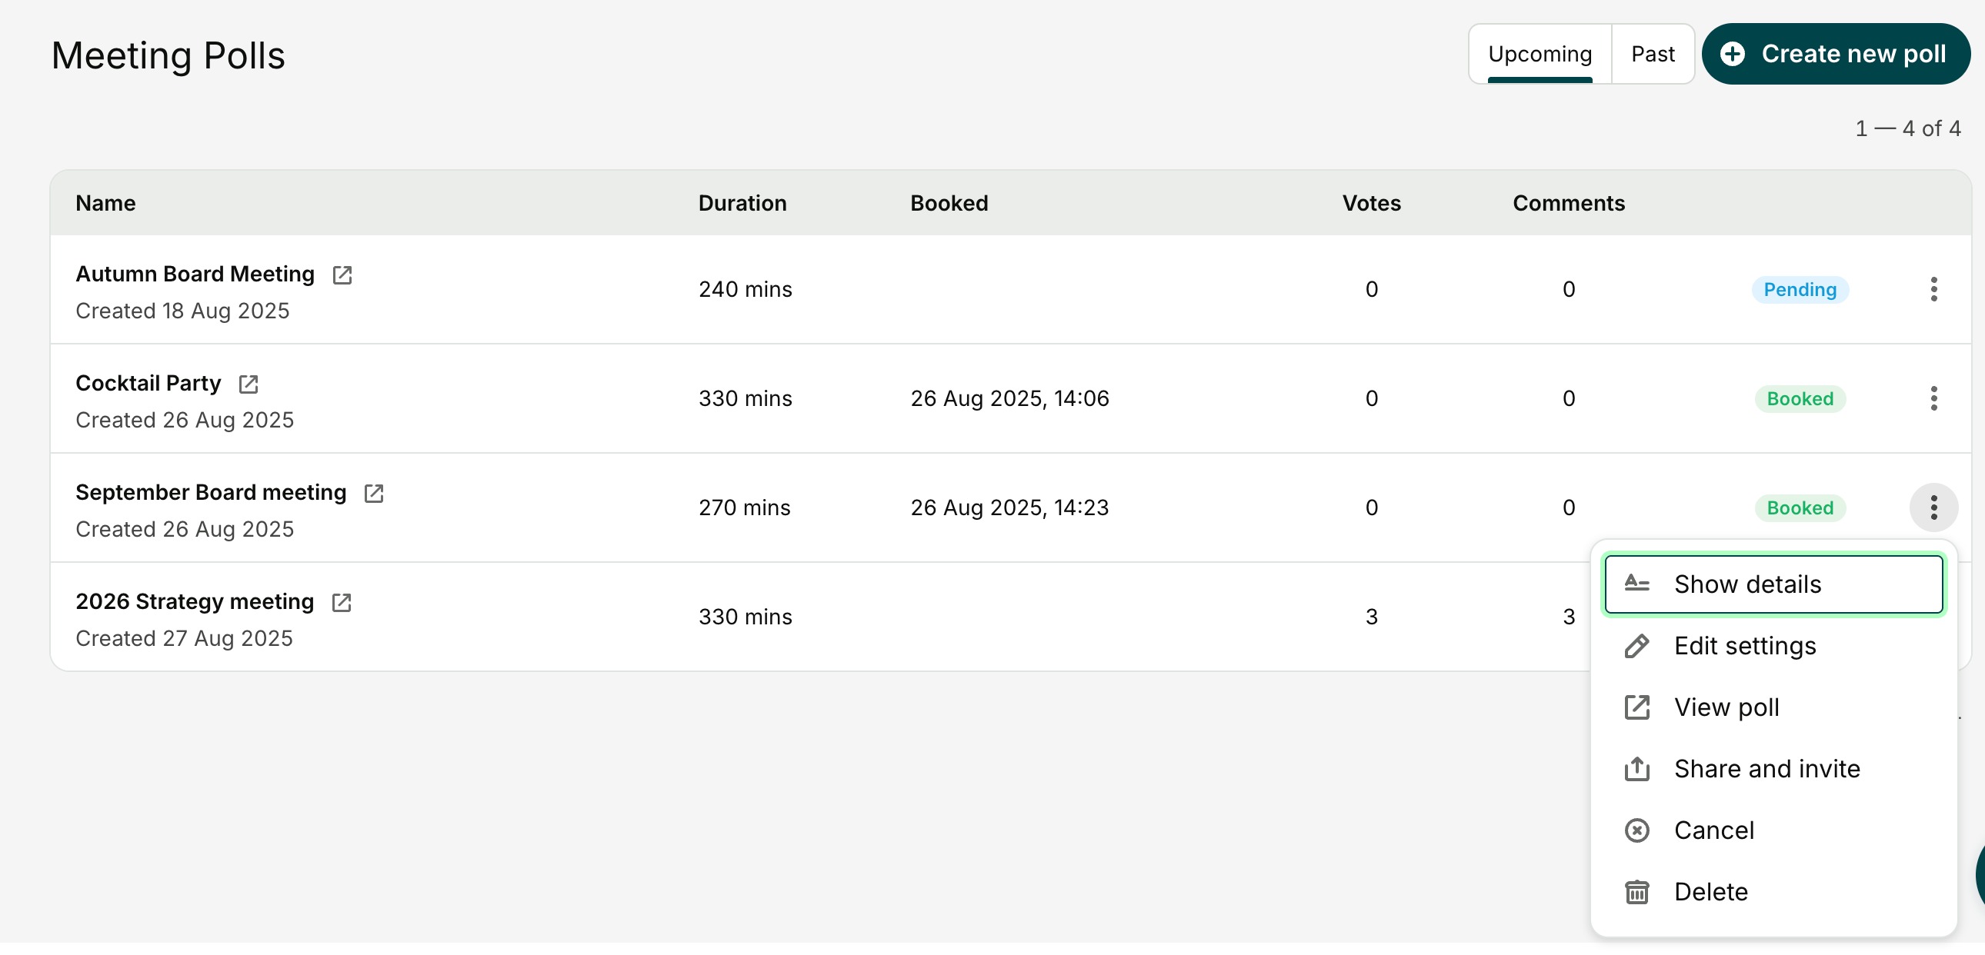The width and height of the screenshot is (1985, 955).
Task: Open September Board meeting external link icon
Action: click(x=374, y=494)
